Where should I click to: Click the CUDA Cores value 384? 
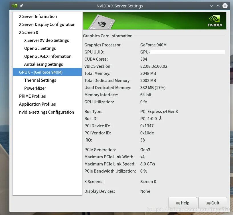point(143,59)
